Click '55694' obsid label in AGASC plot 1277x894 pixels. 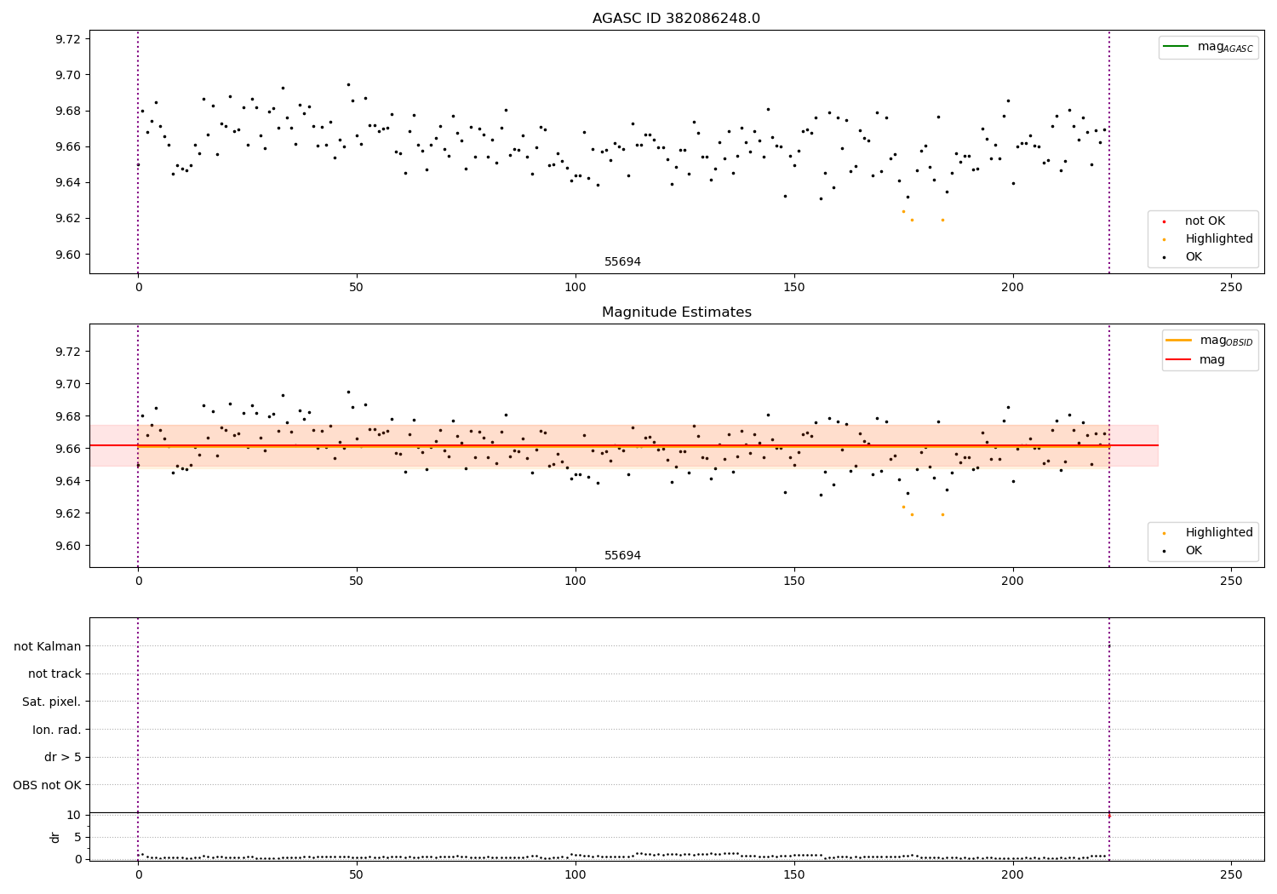coord(622,262)
